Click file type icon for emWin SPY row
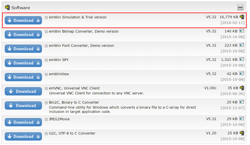 (242, 59)
